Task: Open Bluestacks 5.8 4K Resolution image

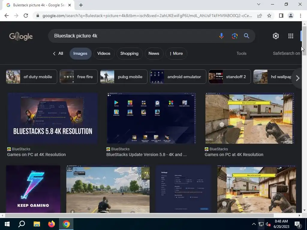Action: [x=53, y=118]
